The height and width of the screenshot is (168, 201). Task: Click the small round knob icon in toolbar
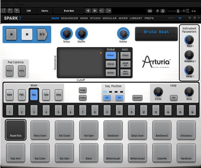point(158,11)
